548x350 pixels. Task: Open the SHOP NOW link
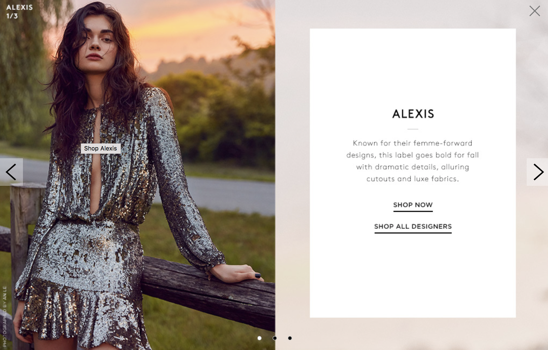click(x=413, y=205)
